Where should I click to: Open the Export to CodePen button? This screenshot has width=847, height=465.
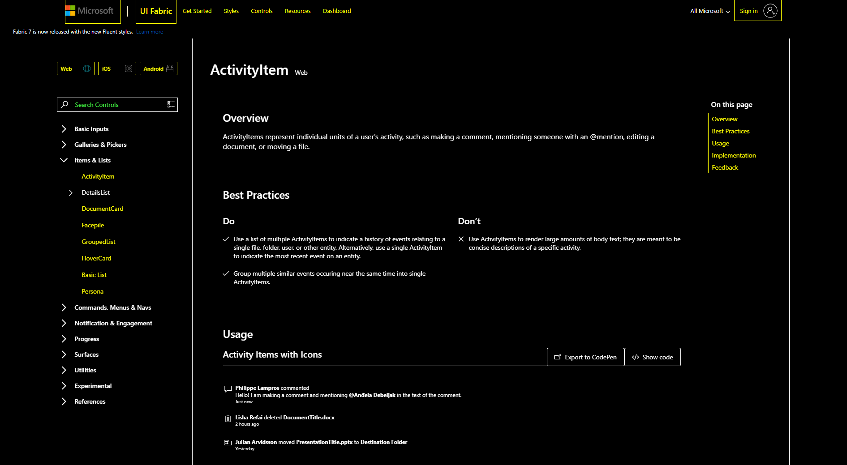[585, 357]
